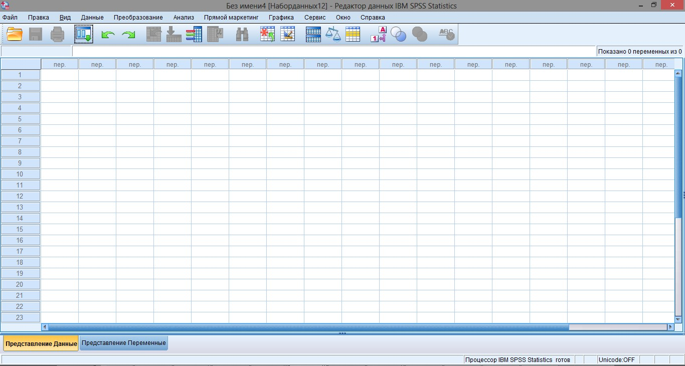Screen dimensions: 685x366
Task: Click the cell value input field
Action: [334, 51]
